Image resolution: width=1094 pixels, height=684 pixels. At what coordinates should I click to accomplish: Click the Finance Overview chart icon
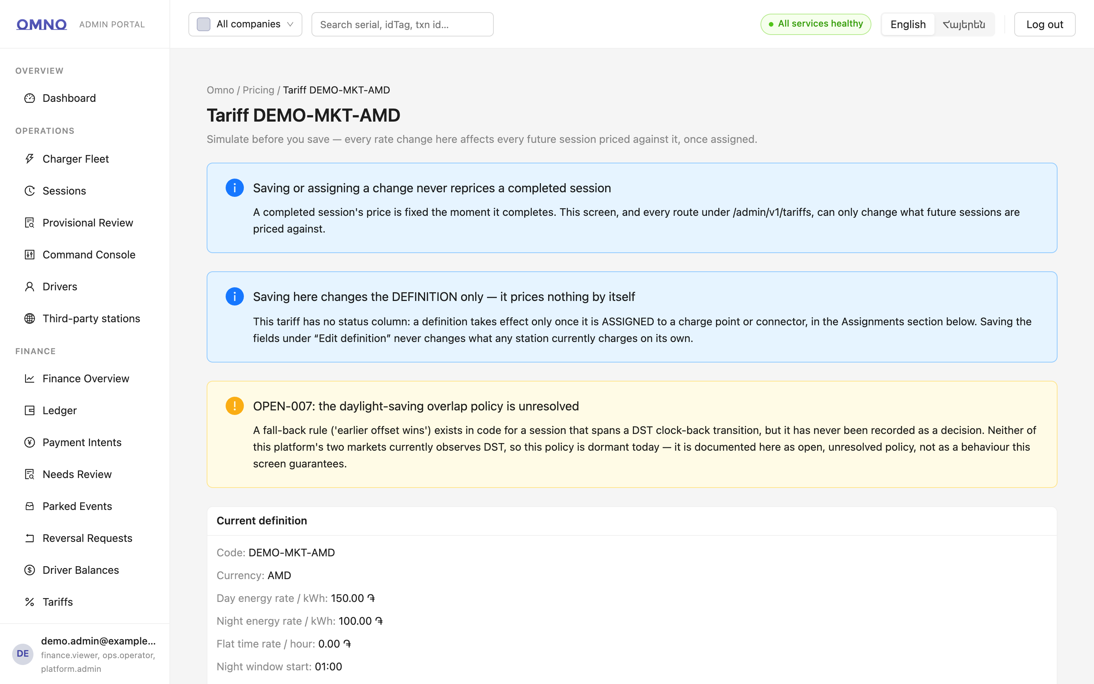coord(30,378)
